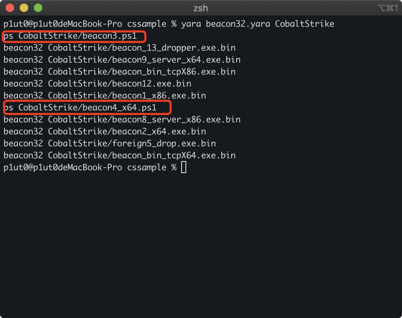The height and width of the screenshot is (318, 402).
Task: Select highlighted beacon4_x64.ps1 result line
Action: [x=80, y=107]
